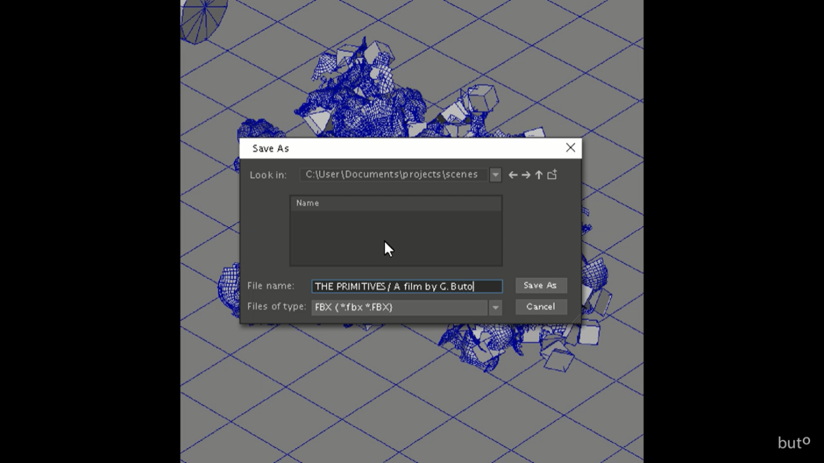Go up one folder level

click(x=539, y=175)
